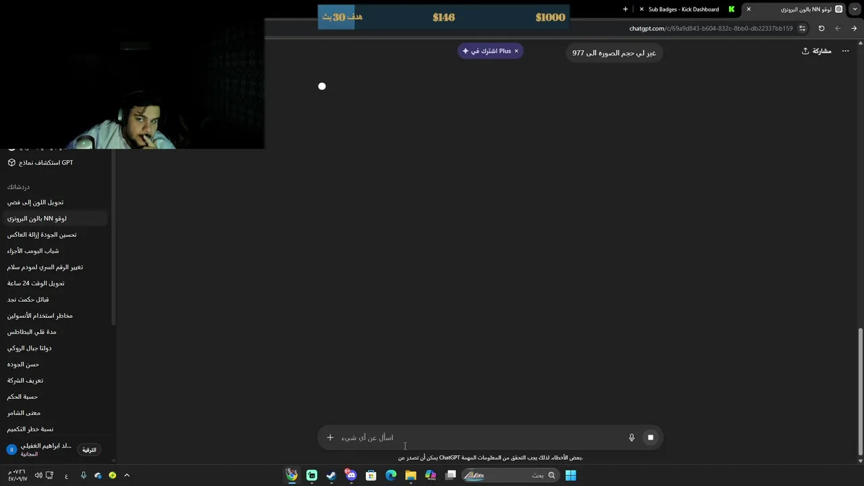Open the Windows Start menu
Screen dimensions: 864x486
570,475
